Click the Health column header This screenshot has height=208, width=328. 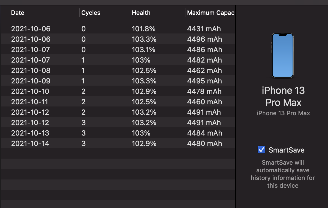[x=141, y=13]
